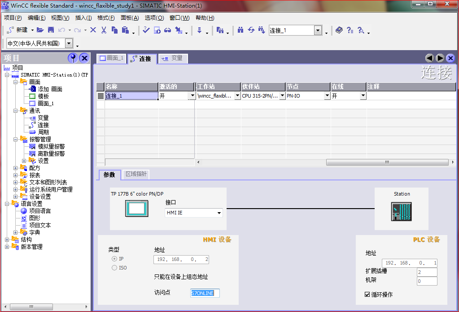Click the binoculars find icon
The height and width of the screenshot is (312, 459).
[x=240, y=30]
